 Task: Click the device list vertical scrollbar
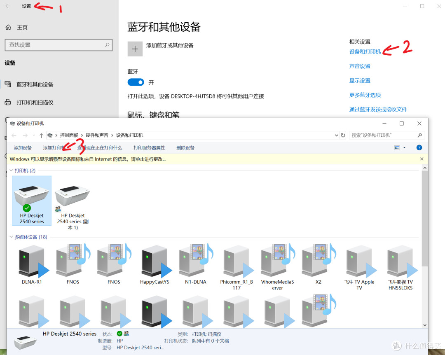point(424,219)
